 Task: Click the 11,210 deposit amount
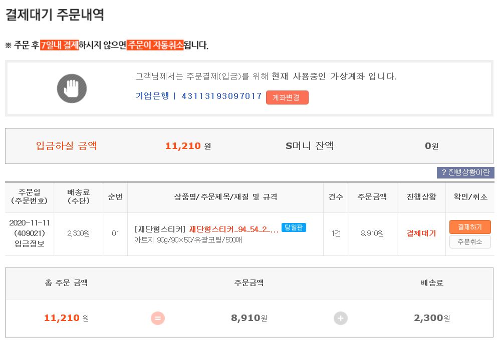(183, 146)
